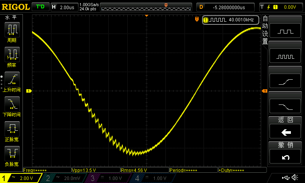This screenshot has height=183, width=305.
Task: Select the falling edge auto-set option
Action: click(285, 106)
